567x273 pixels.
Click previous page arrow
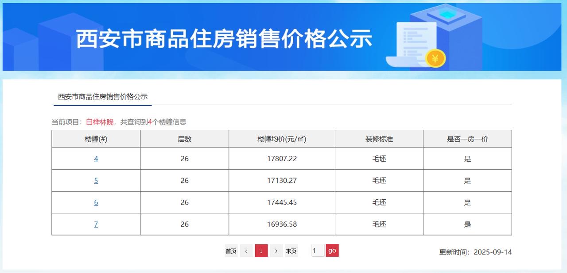click(x=246, y=251)
